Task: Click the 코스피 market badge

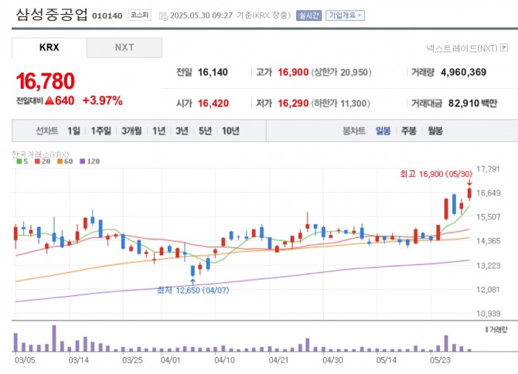Action: 139,15
